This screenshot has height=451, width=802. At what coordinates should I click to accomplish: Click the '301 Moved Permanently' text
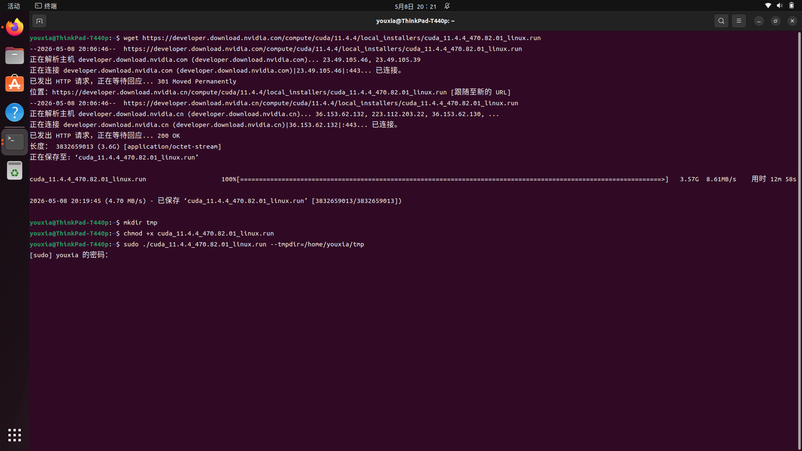tap(197, 81)
